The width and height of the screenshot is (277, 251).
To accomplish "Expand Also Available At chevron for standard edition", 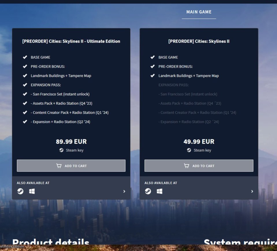I will [x=252, y=191].
